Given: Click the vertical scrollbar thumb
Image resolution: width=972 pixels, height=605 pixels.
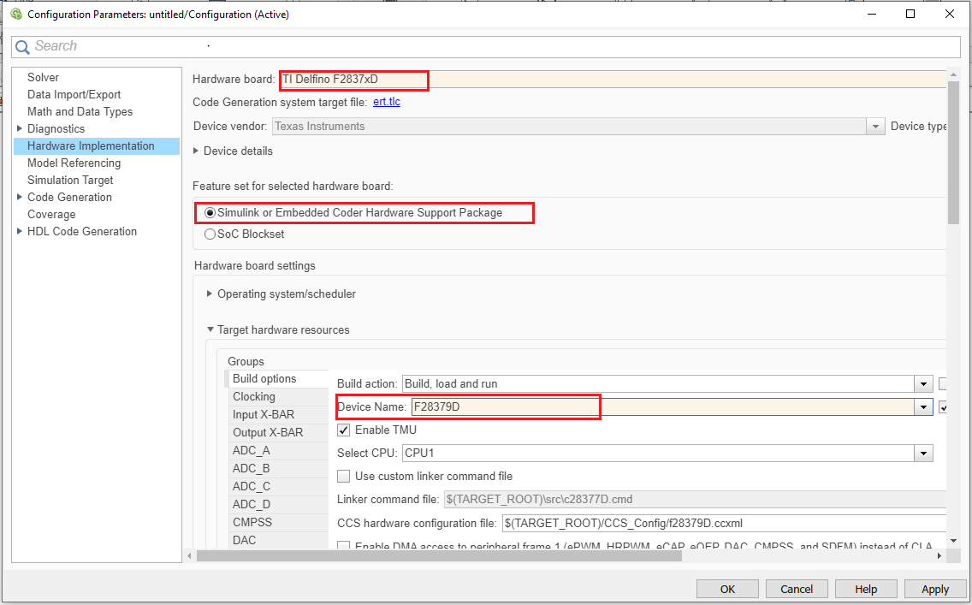Looking at the screenshot, I should (x=953, y=152).
